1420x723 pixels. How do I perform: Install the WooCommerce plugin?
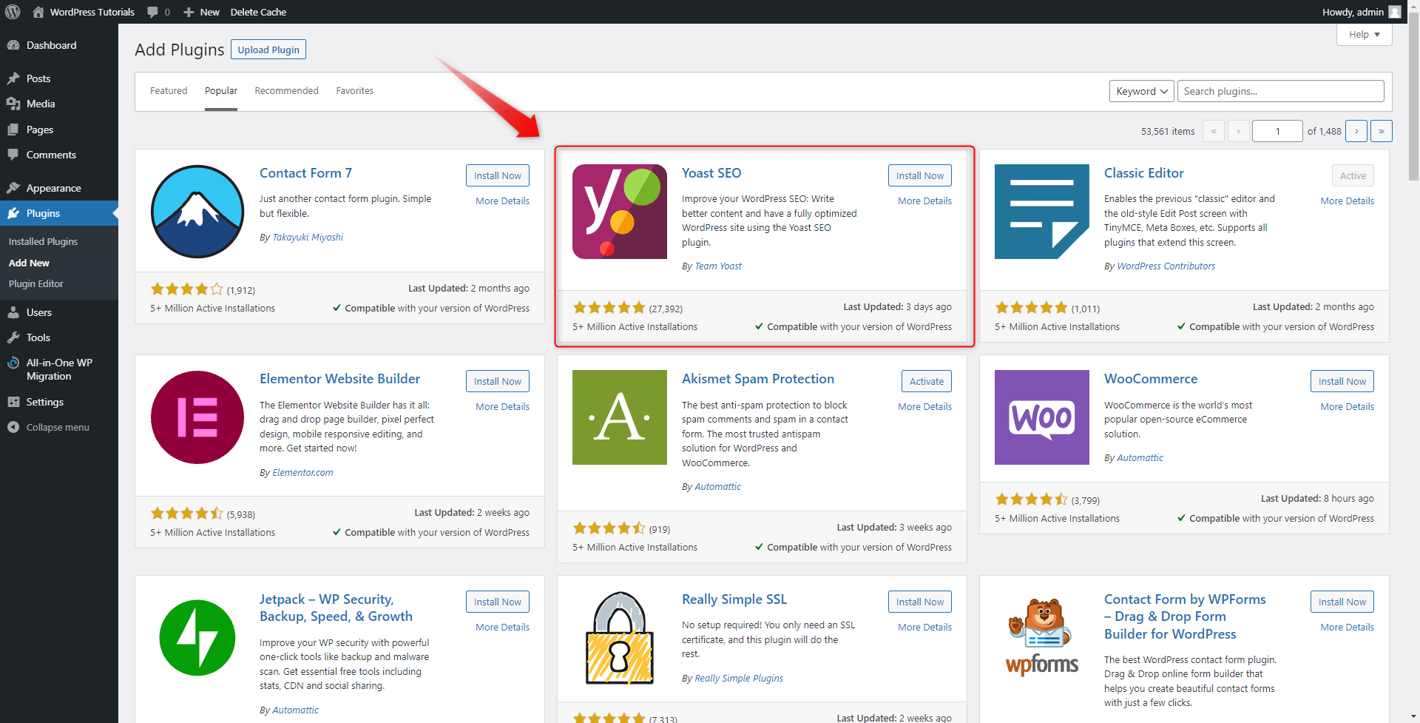point(1342,381)
